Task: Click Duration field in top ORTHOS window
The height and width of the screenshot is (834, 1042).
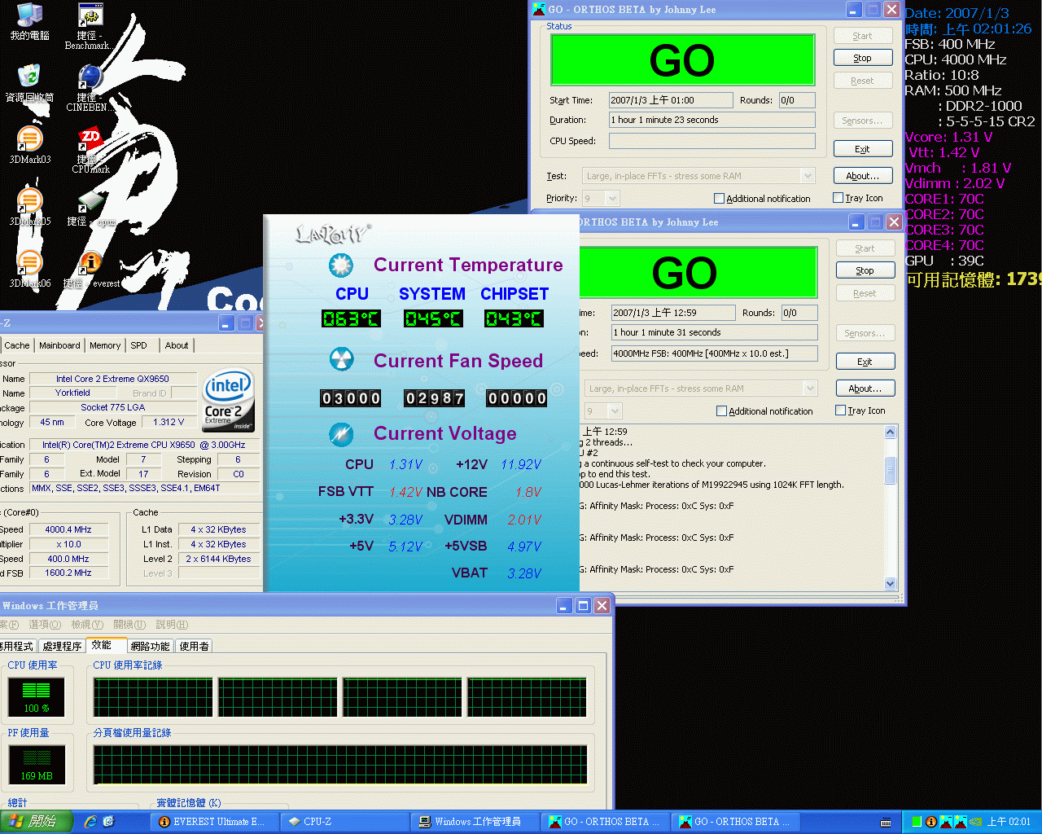Action: click(x=712, y=120)
